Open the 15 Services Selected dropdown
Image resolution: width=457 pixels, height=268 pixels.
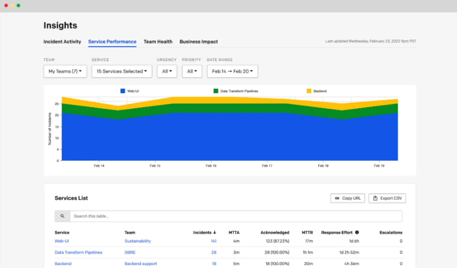[122, 71]
